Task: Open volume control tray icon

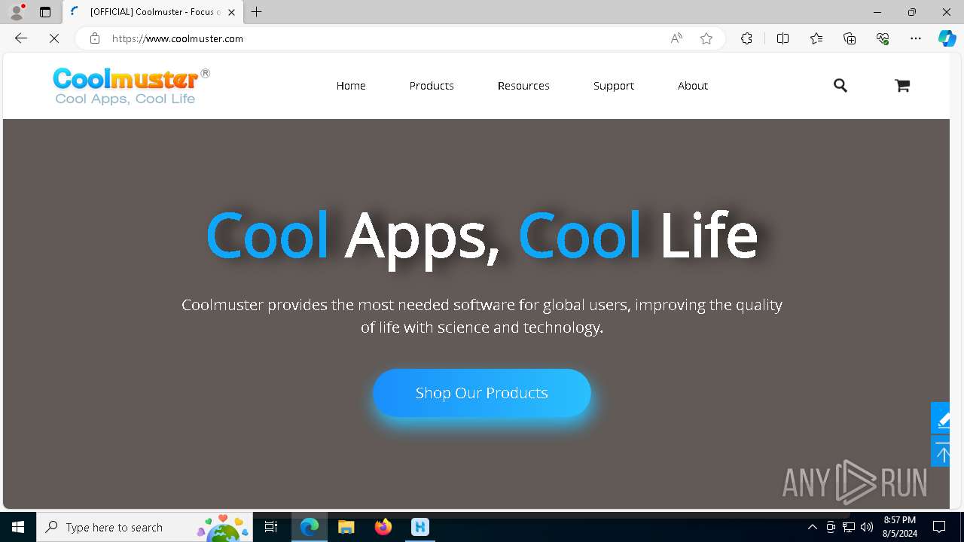Action: click(x=867, y=527)
